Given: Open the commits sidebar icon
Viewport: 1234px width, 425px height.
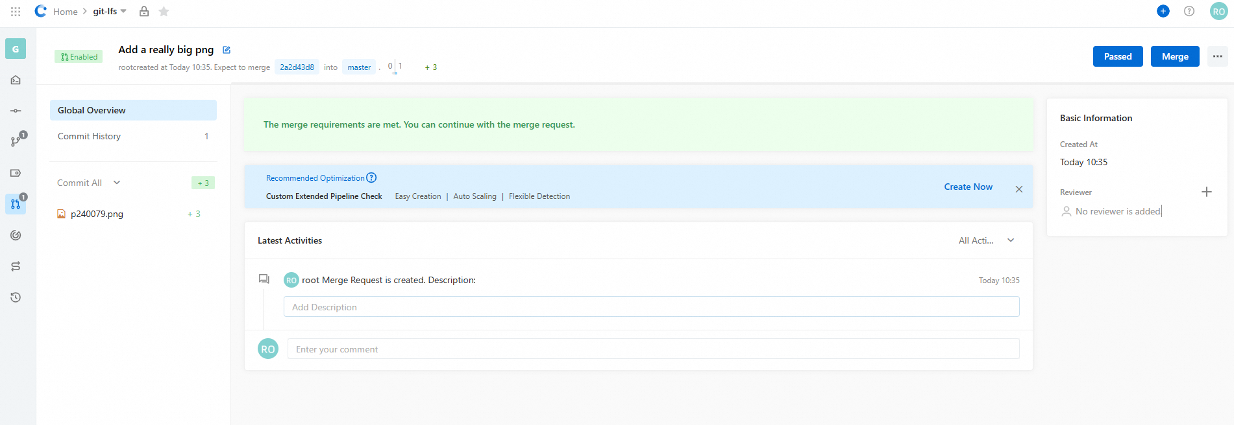Looking at the screenshot, I should point(16,111).
